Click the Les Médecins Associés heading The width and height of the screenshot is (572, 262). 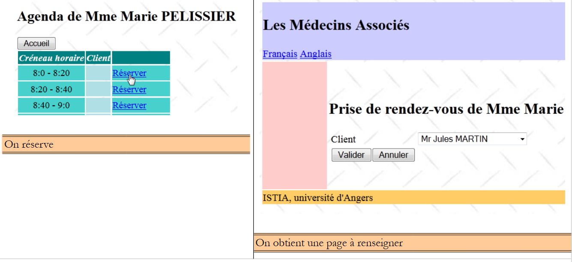pyautogui.click(x=336, y=25)
